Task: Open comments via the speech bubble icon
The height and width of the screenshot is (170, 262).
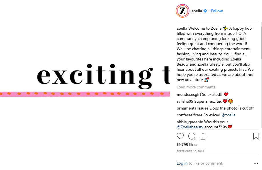Action: pyautogui.click(x=192, y=136)
